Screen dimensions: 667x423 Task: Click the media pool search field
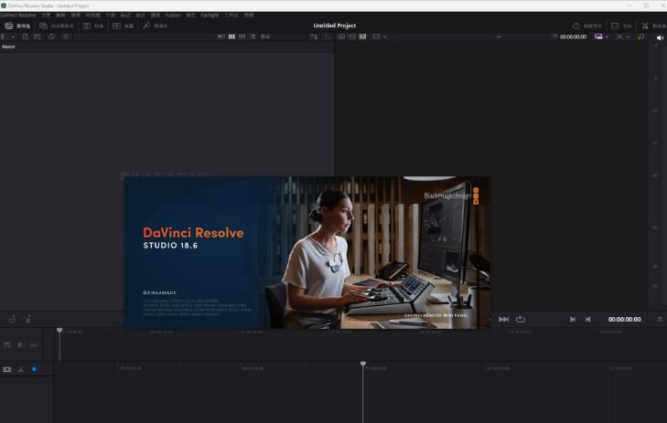point(283,37)
